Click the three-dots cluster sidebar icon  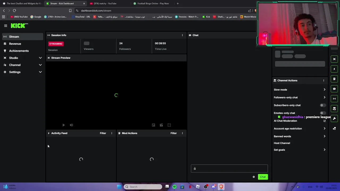334,128
